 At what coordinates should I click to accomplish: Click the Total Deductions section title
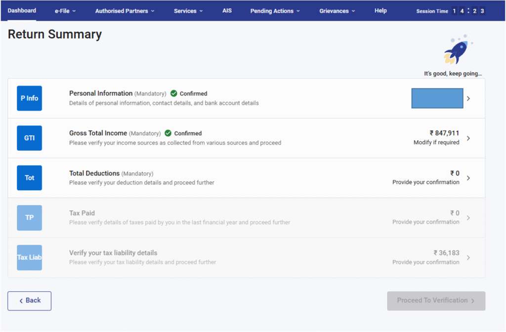click(94, 173)
